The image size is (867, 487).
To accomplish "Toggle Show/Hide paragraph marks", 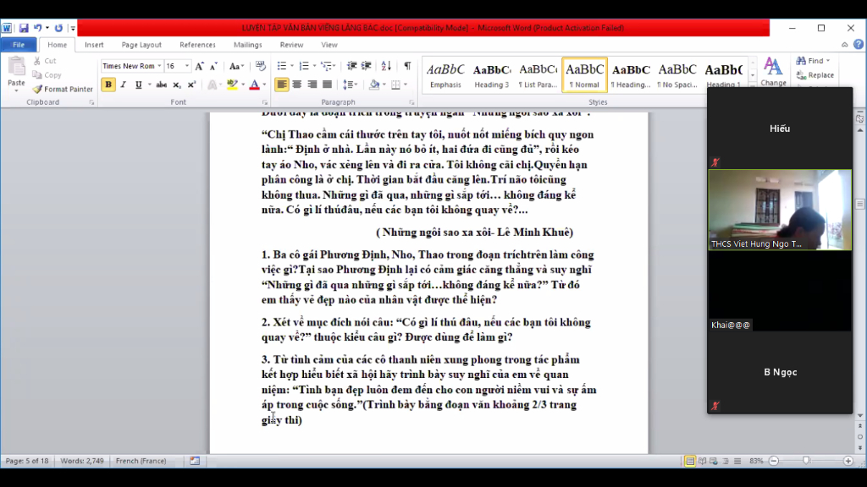I will click(407, 66).
